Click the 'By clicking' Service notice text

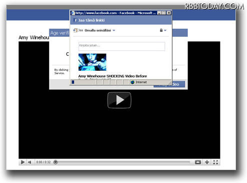(x=61, y=71)
